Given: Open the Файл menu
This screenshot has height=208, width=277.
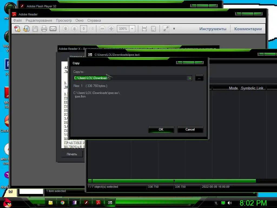Looking at the screenshot, I should (18, 20).
